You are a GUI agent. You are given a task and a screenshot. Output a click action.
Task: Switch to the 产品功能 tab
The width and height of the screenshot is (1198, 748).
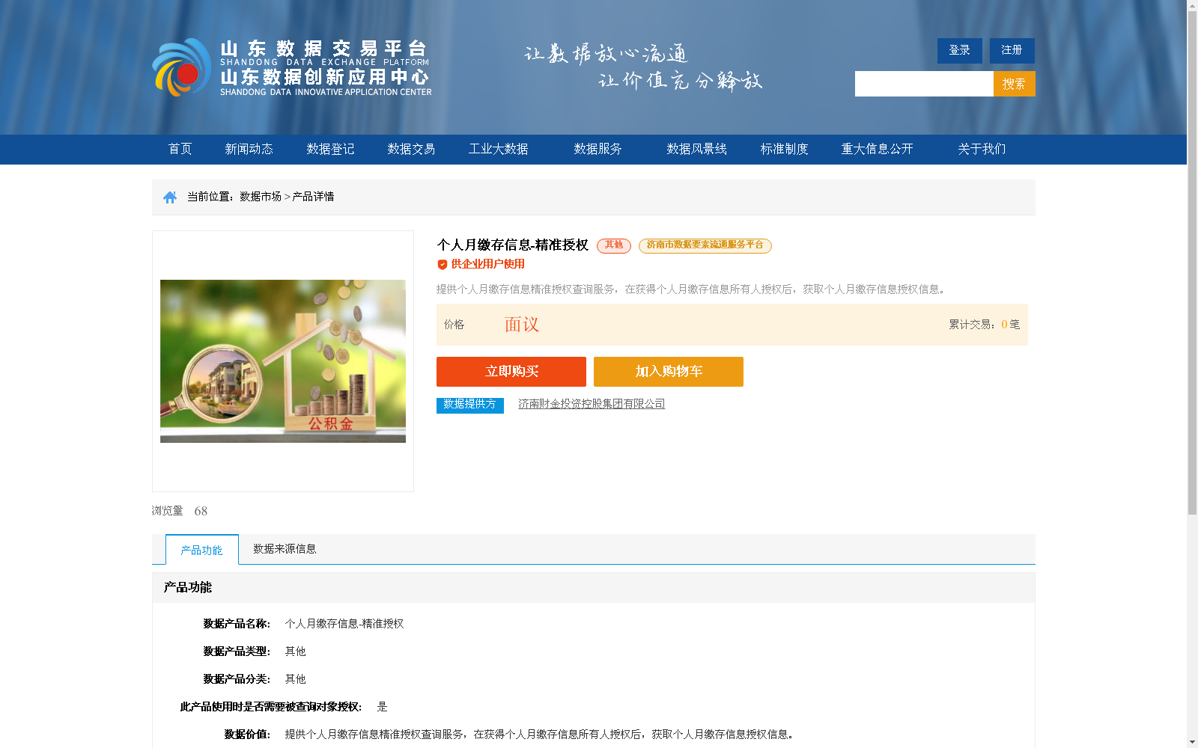coord(202,550)
